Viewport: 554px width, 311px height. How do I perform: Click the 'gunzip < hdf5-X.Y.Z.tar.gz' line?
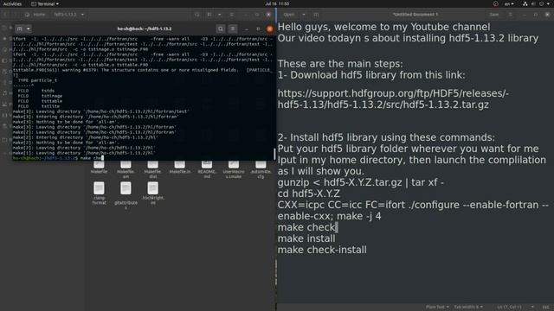tap(360, 182)
